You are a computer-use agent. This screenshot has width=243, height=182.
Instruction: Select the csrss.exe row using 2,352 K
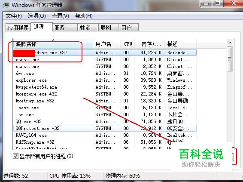(105, 66)
